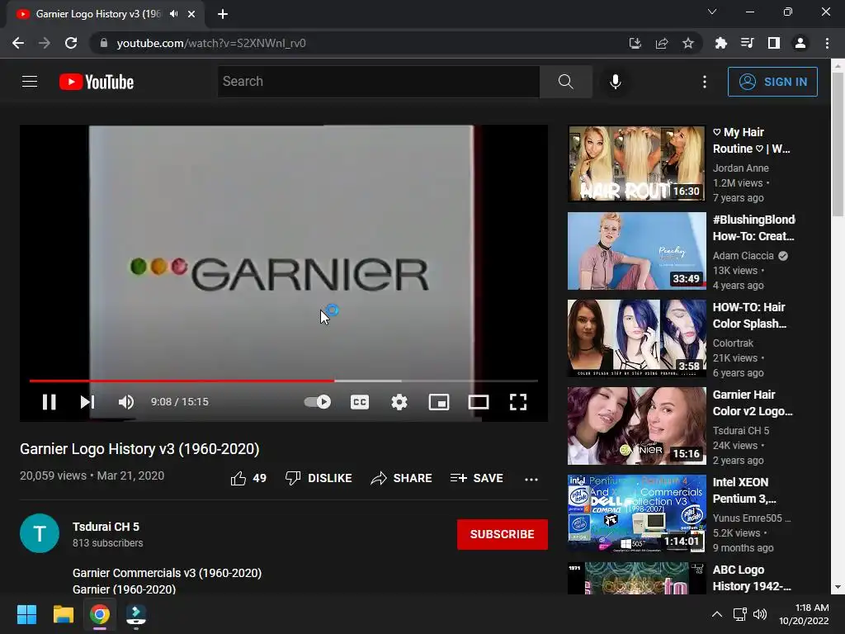Image resolution: width=845 pixels, height=634 pixels.
Task: Turn on closed captions
Action: coord(360,402)
